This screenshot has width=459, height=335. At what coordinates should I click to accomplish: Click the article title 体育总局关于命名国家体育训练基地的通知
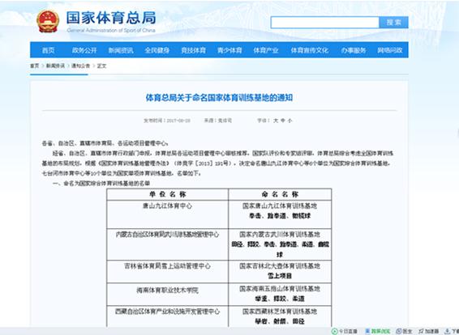point(219,98)
